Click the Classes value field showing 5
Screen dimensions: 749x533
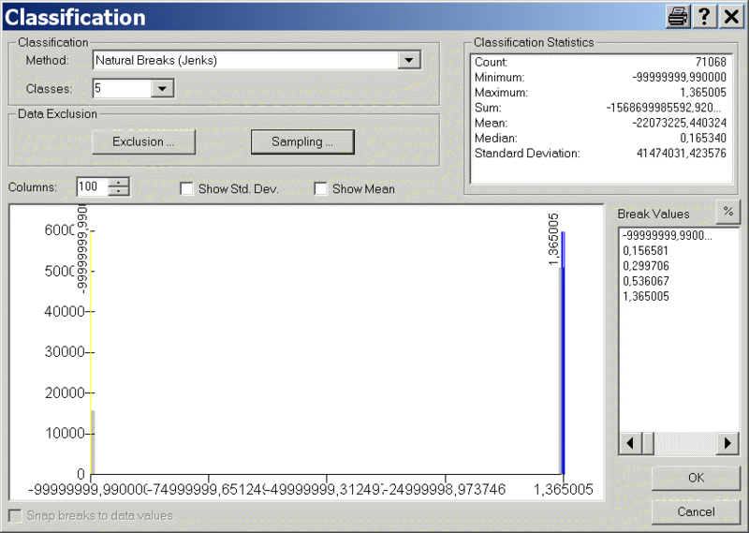pyautogui.click(x=123, y=88)
